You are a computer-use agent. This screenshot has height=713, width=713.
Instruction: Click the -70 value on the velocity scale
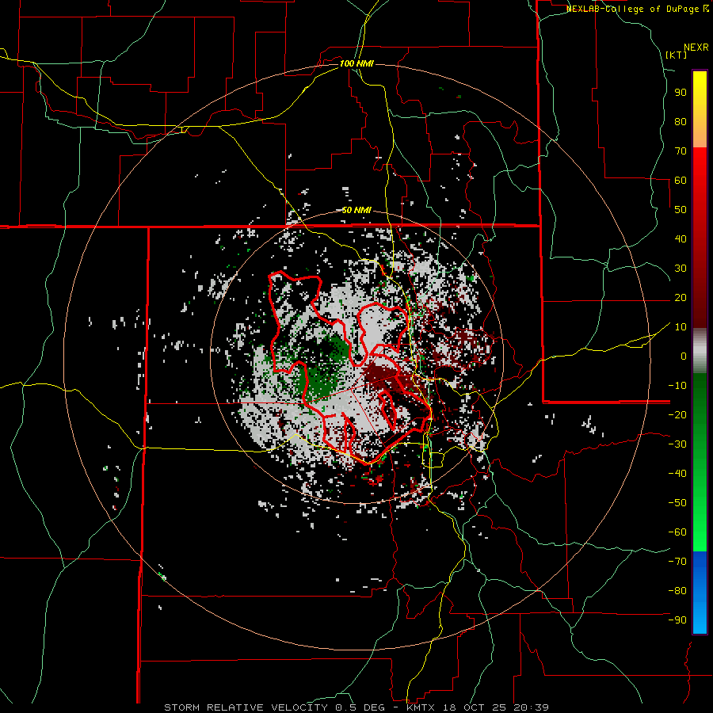tap(677, 562)
